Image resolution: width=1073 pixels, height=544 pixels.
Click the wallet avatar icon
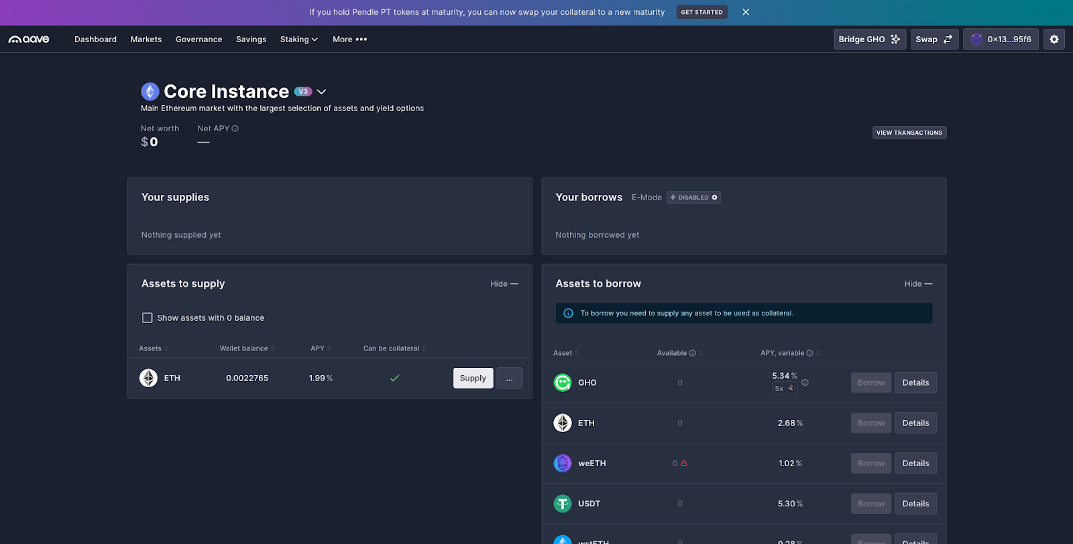click(x=976, y=40)
